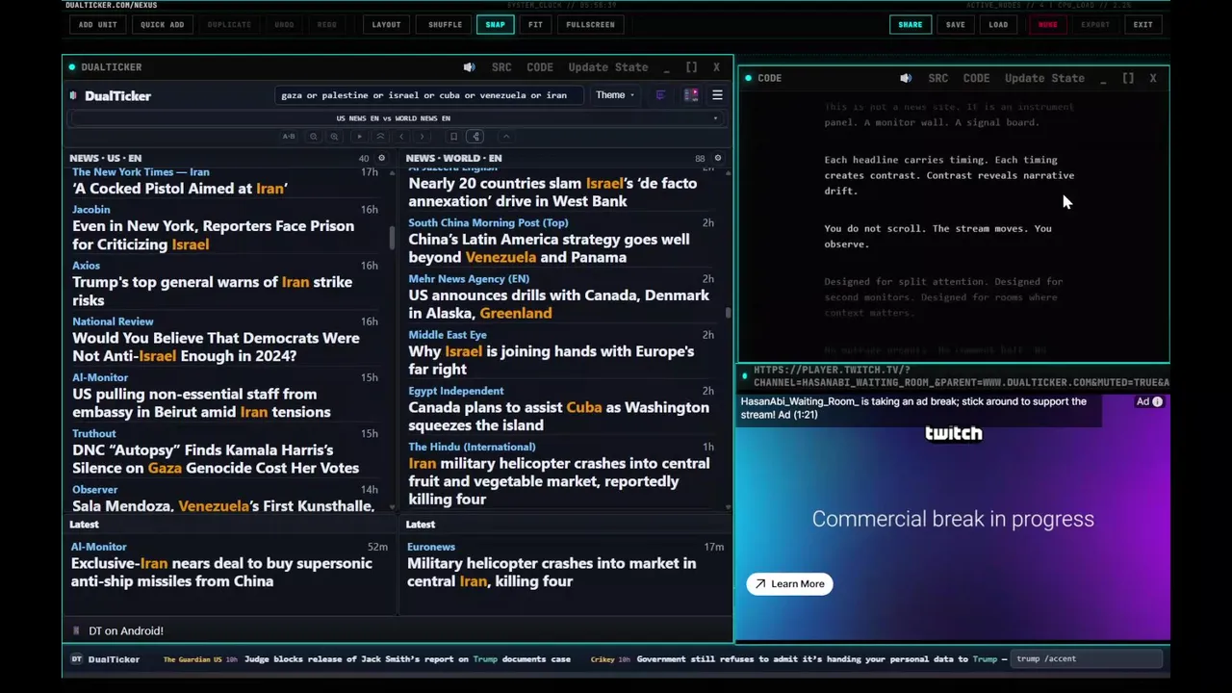Click the status dot on CODE unit header
The height and width of the screenshot is (693, 1232).
(750, 78)
